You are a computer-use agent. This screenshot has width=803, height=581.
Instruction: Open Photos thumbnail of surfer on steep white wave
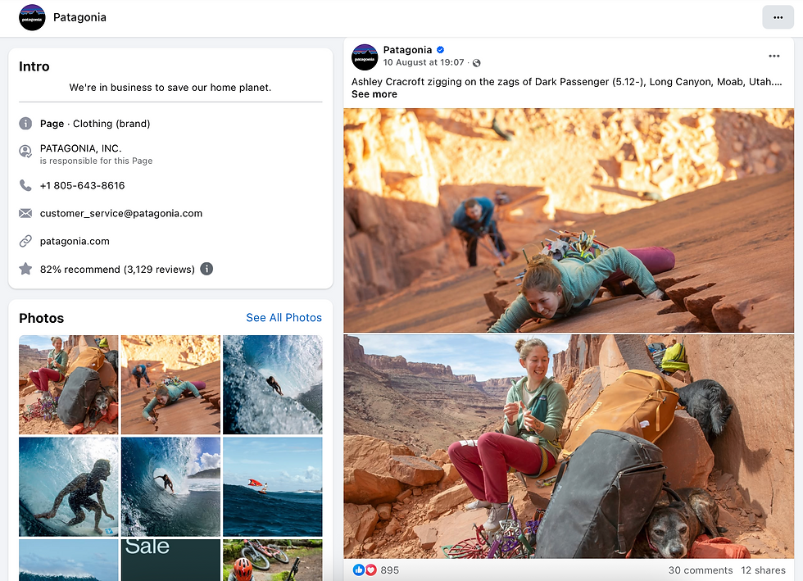pyautogui.click(x=272, y=385)
